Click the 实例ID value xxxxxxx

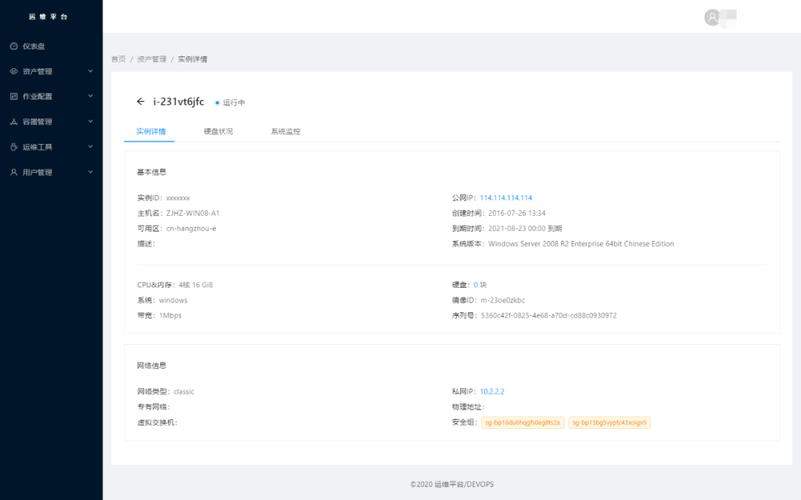178,197
